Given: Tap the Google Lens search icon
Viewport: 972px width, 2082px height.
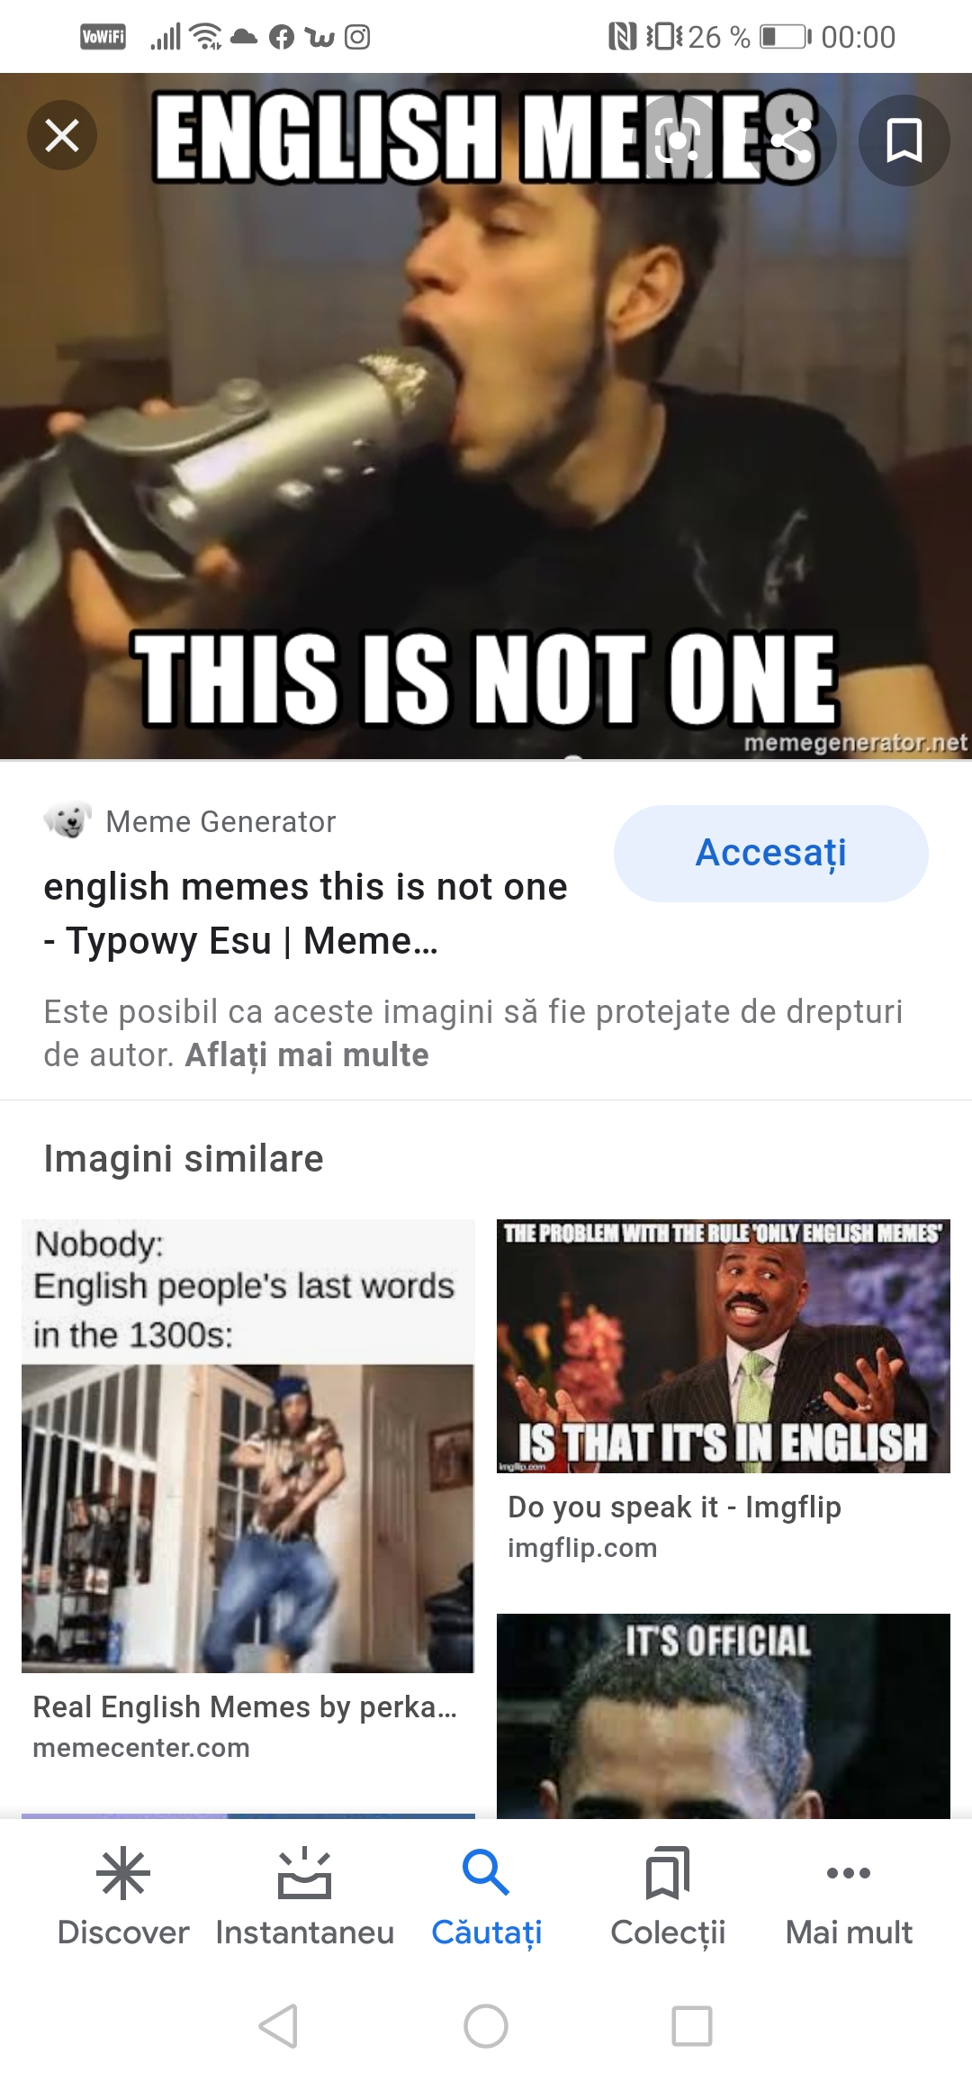Looking at the screenshot, I should click(x=677, y=140).
